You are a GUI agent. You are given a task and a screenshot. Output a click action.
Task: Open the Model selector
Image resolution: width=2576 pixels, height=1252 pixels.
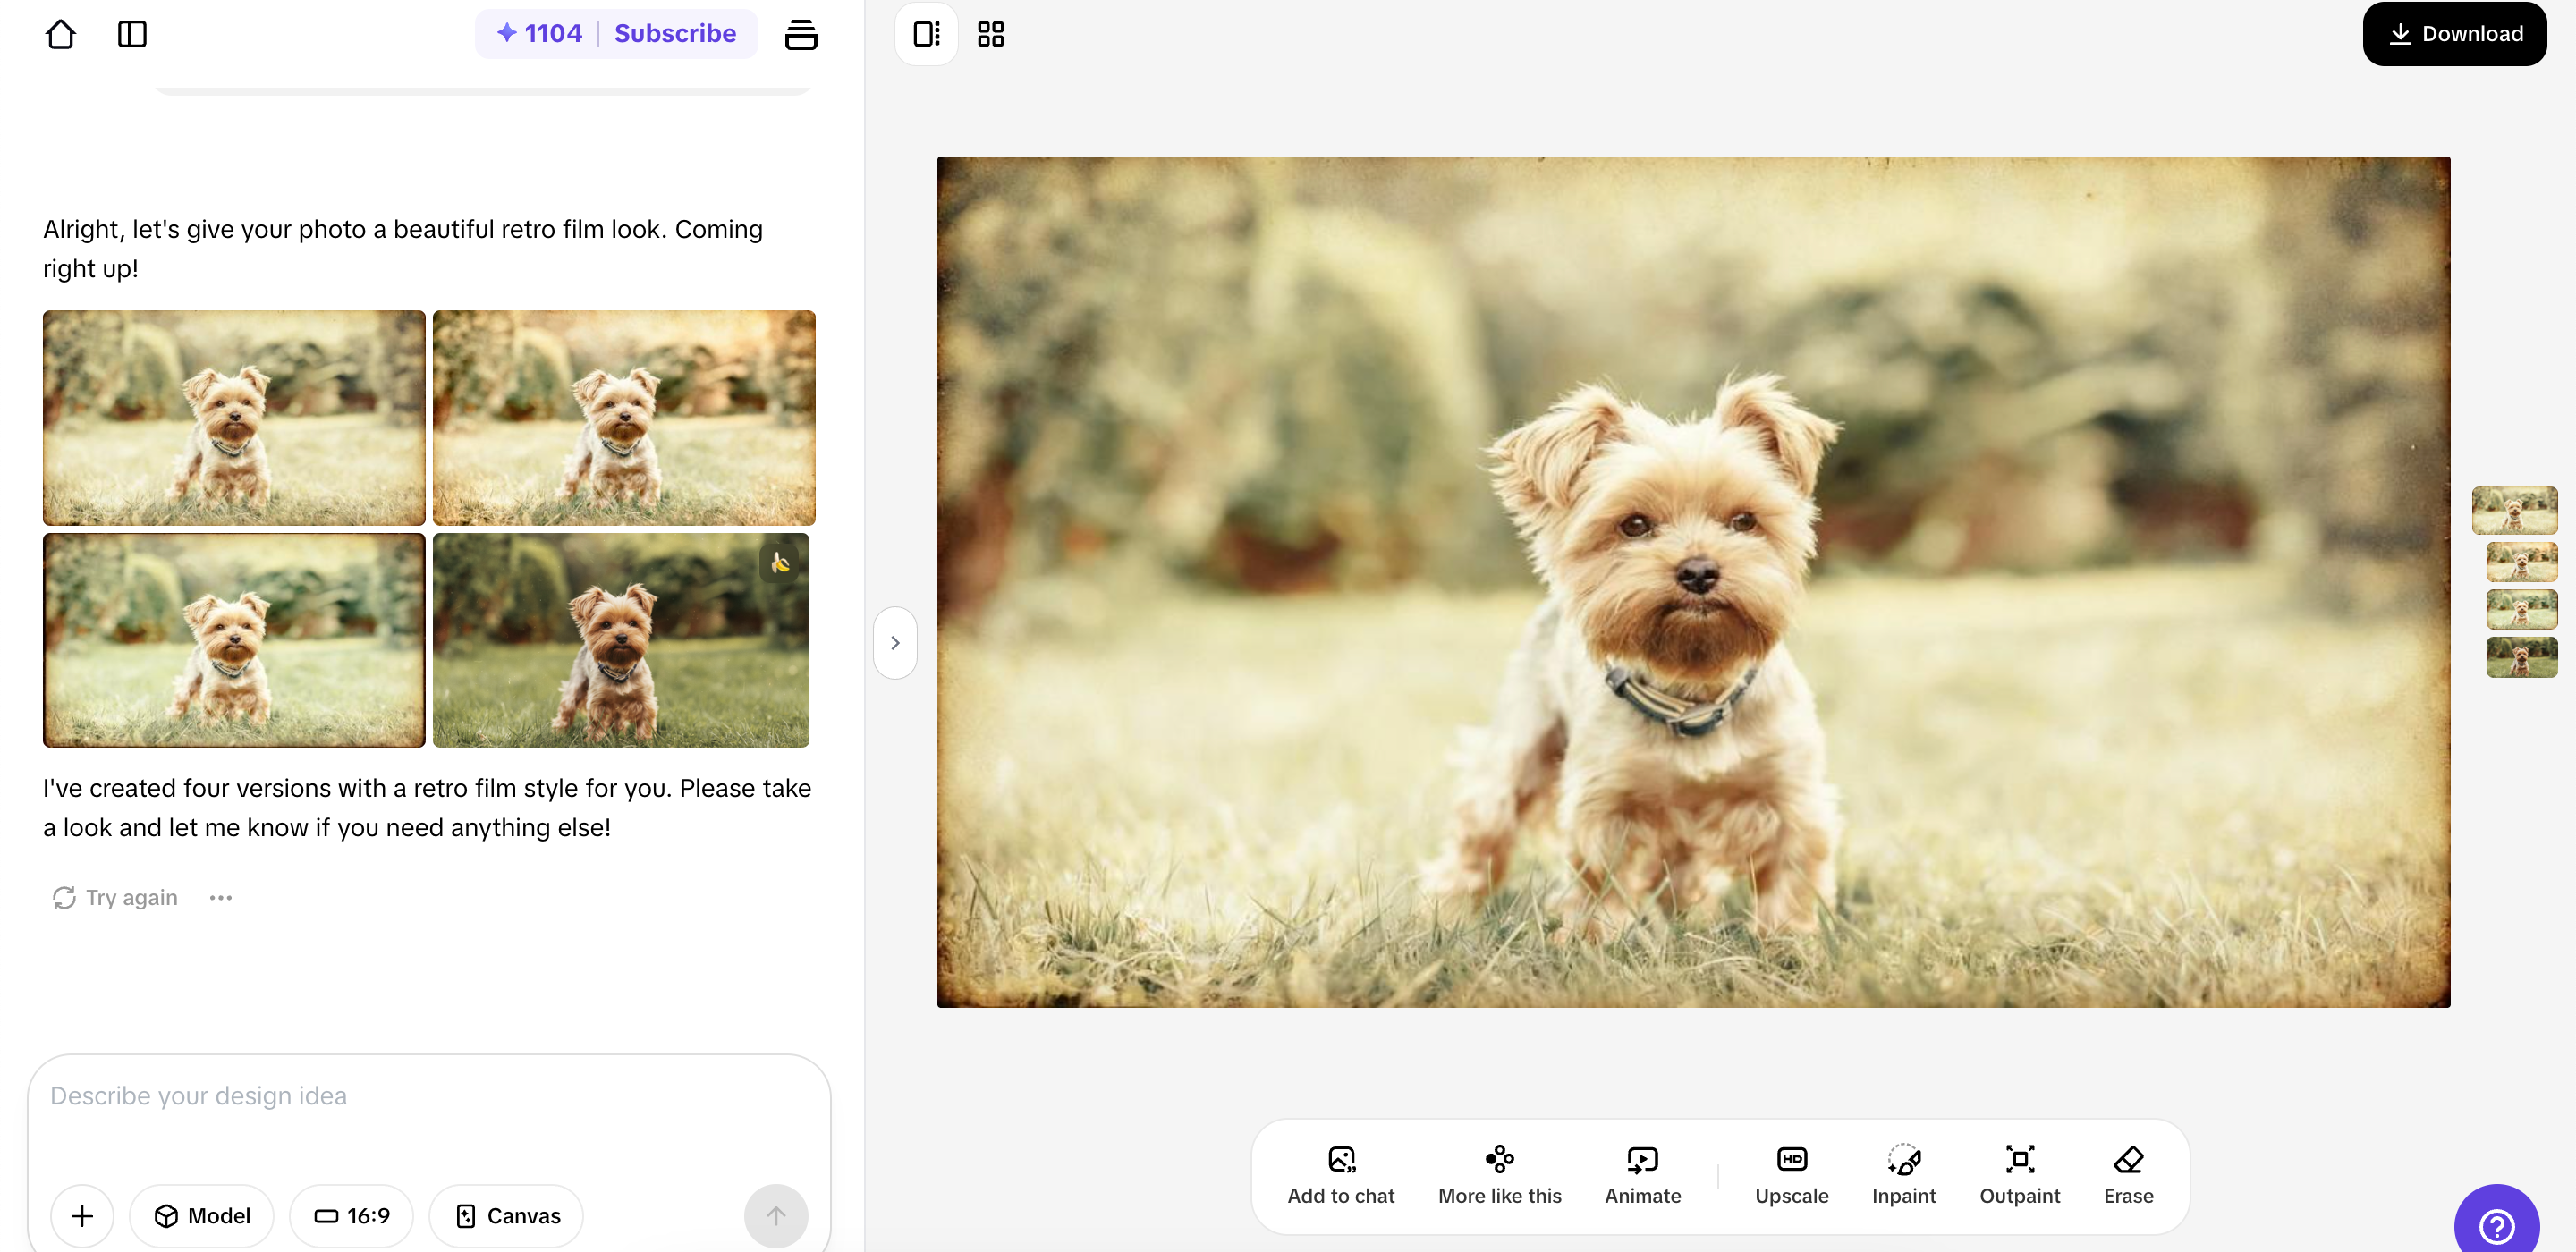pos(202,1215)
